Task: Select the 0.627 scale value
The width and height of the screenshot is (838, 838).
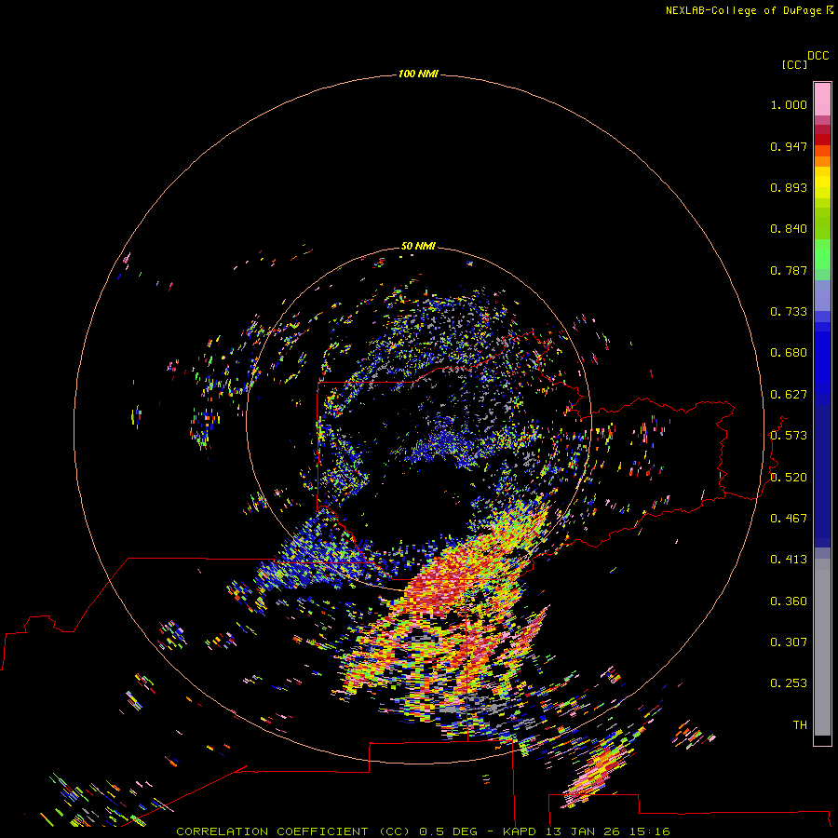Action: tap(789, 395)
